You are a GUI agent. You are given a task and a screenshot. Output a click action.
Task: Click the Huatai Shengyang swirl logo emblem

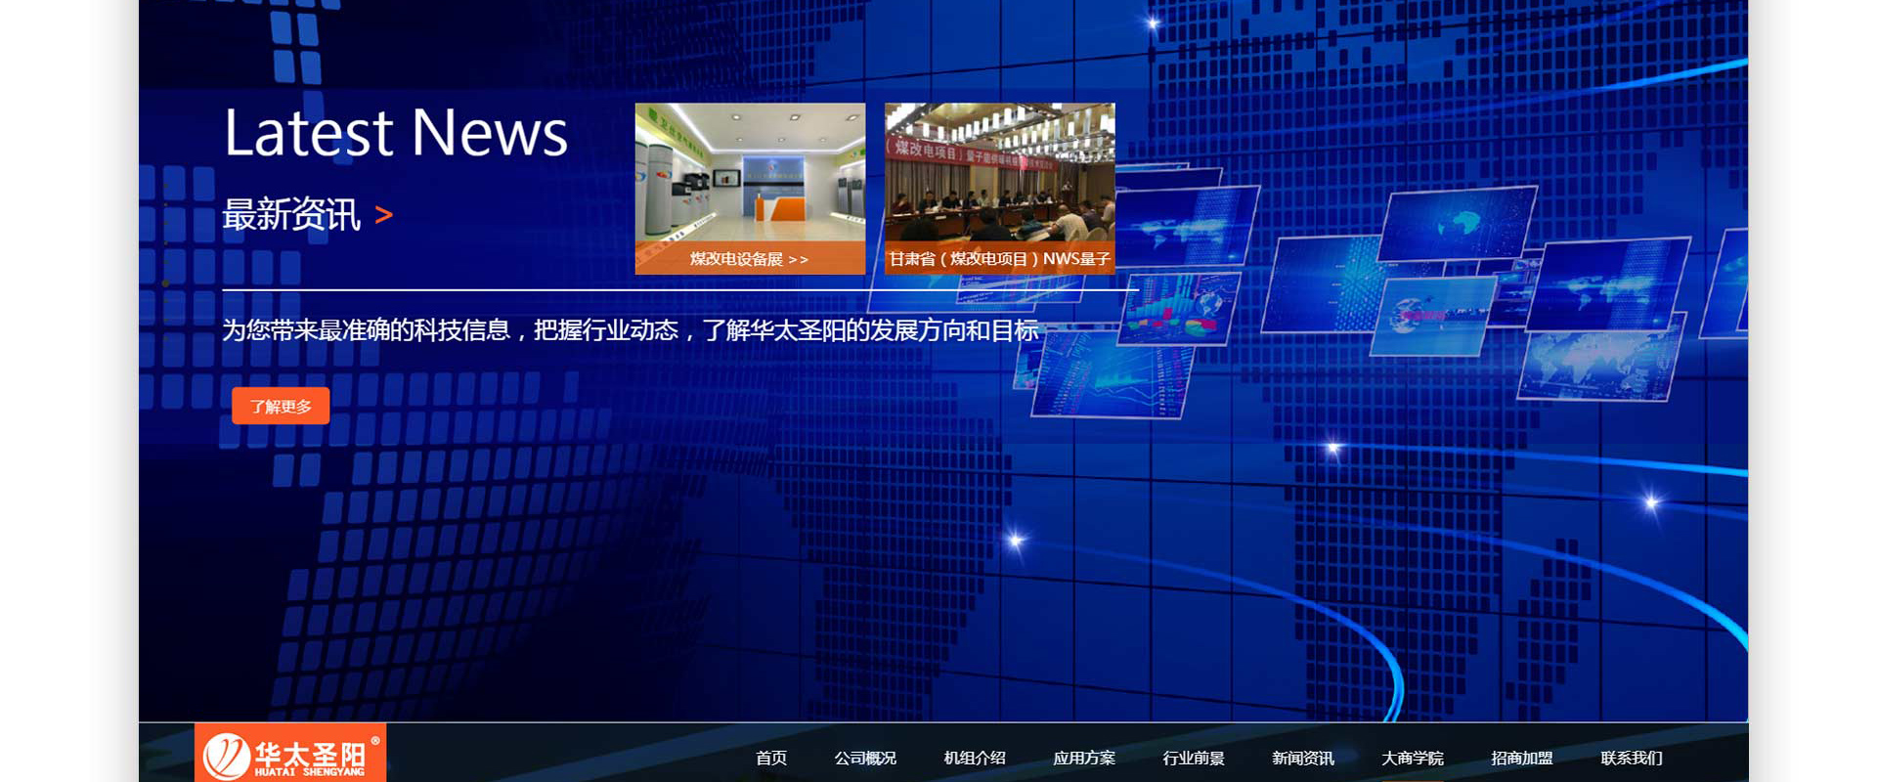[226, 756]
